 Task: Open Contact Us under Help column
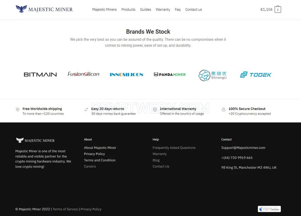(x=161, y=167)
